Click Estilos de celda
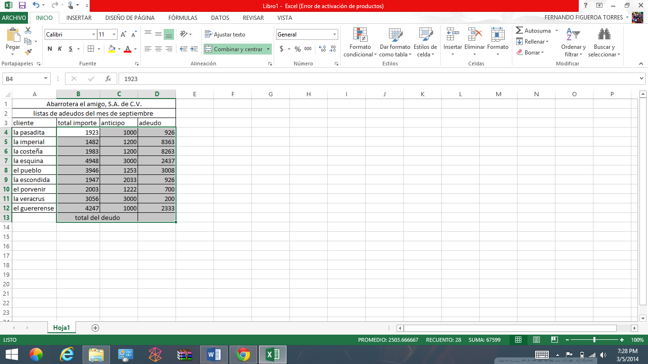The image size is (648, 364). [x=425, y=42]
